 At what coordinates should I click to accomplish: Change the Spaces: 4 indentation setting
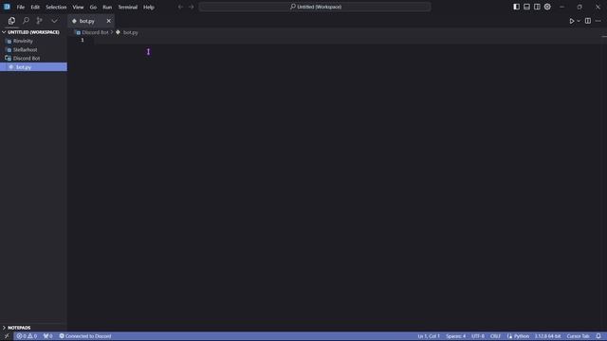pos(455,336)
